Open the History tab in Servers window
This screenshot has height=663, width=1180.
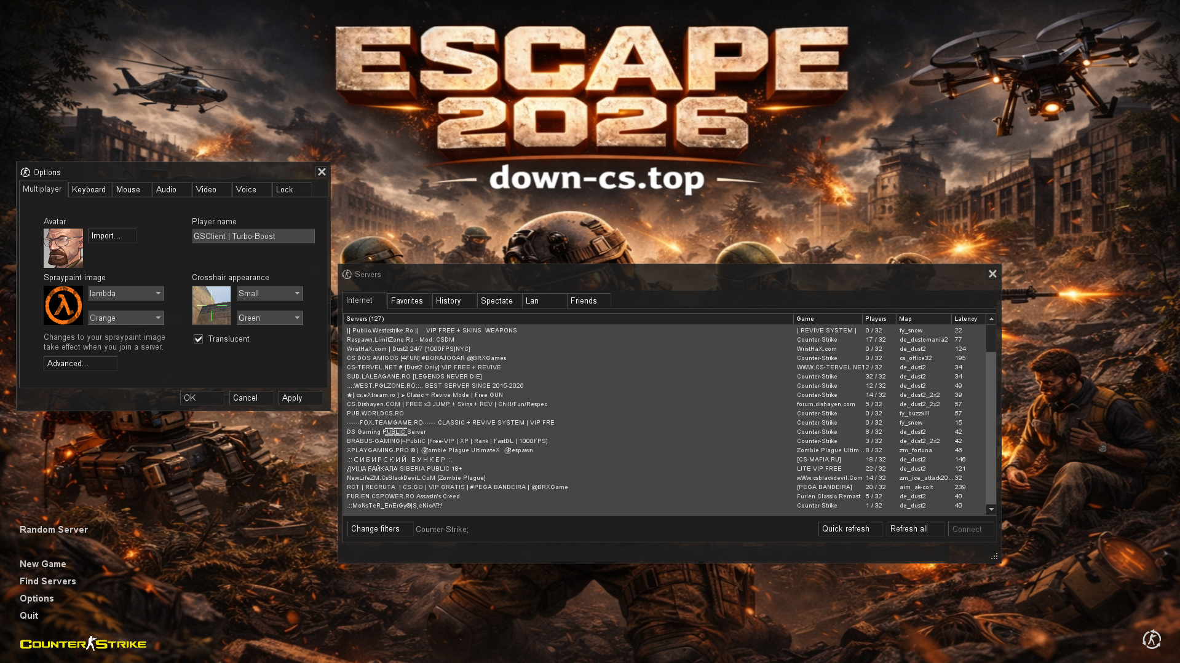(x=448, y=300)
